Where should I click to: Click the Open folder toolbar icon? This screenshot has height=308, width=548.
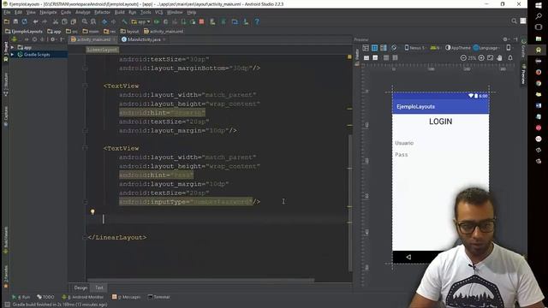(x=7, y=21)
